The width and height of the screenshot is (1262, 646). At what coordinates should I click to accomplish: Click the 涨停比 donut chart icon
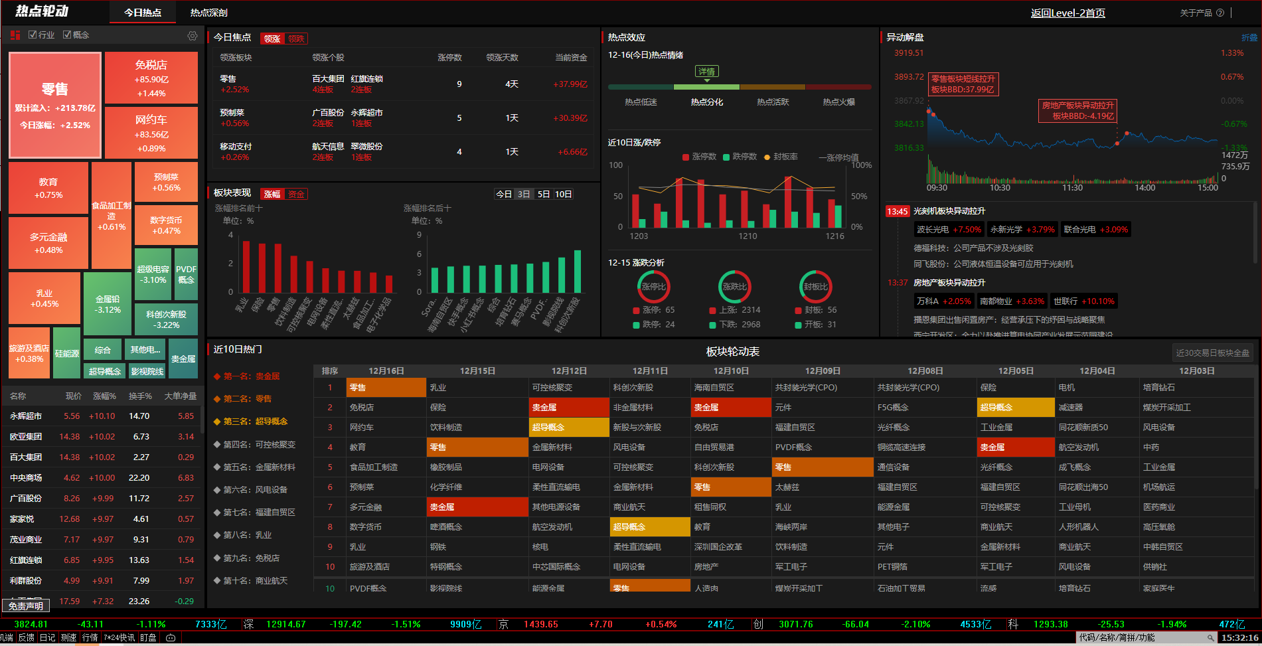(x=653, y=287)
